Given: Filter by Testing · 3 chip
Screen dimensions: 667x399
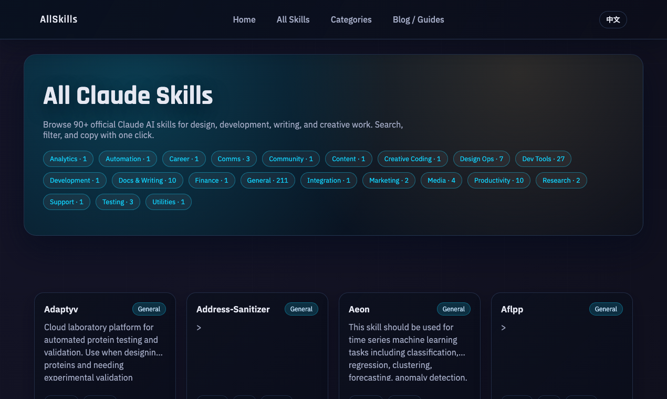Looking at the screenshot, I should click(118, 202).
